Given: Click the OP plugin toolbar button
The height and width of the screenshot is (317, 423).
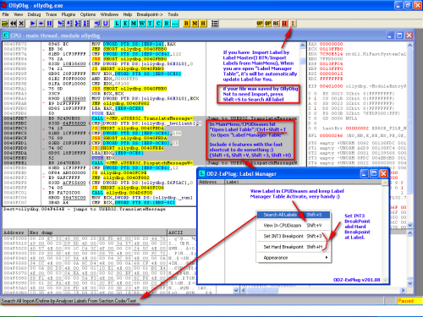Looking at the screenshot, I should click(x=268, y=24).
